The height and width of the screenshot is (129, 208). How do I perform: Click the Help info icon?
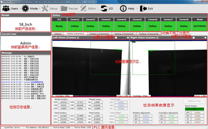[123, 8]
